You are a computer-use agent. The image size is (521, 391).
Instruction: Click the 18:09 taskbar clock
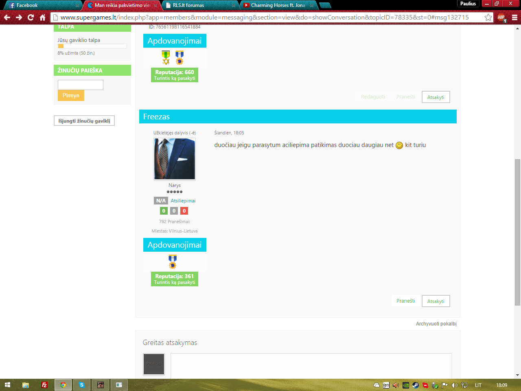tap(502, 385)
